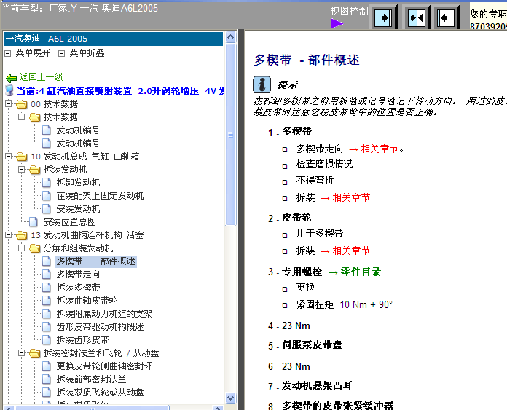Click the tree panel scroll down arrow
This screenshot has width=507, height=410.
[230, 398]
